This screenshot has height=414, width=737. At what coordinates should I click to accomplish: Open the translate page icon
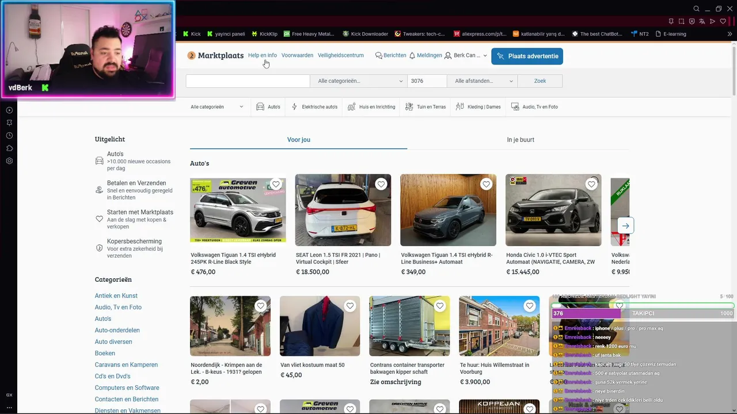pyautogui.click(x=702, y=21)
